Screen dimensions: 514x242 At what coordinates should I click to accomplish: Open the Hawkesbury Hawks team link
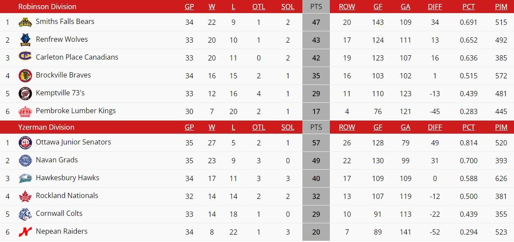coord(67,178)
